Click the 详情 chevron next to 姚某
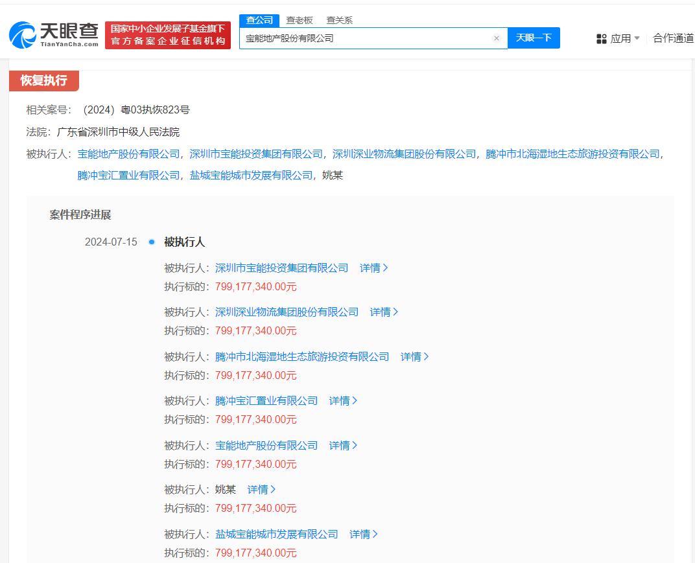Viewport: 695px width, 563px height. pyautogui.click(x=261, y=489)
